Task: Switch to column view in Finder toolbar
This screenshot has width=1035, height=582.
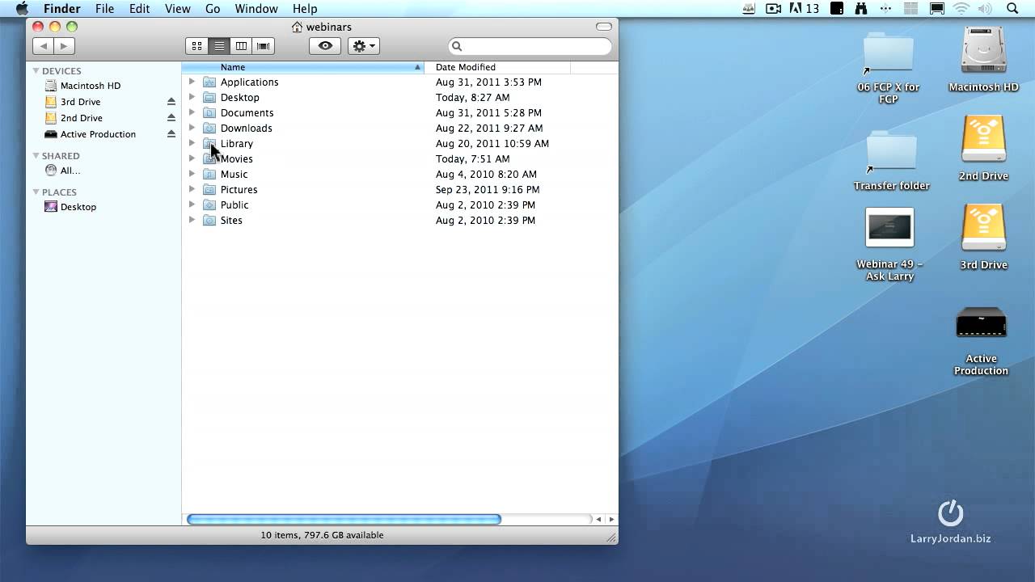Action: (x=241, y=46)
